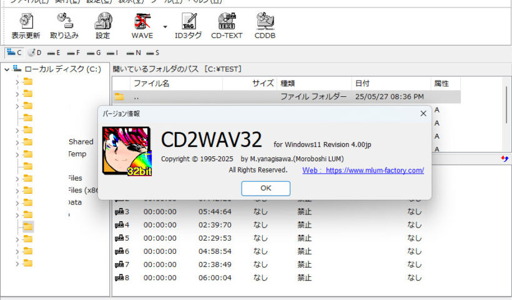This screenshot has width=512, height=300.
Task: Open the 設定 settings toolbar icon
Action: pos(103,26)
